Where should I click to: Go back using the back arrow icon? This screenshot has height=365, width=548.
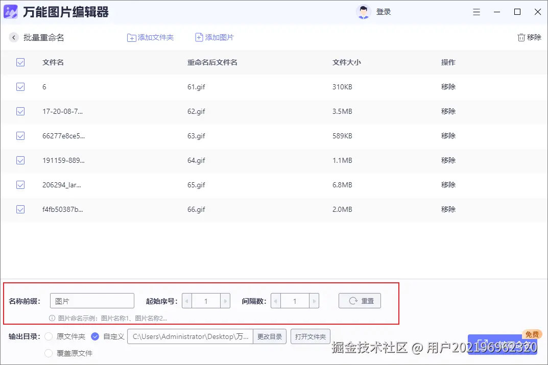14,37
